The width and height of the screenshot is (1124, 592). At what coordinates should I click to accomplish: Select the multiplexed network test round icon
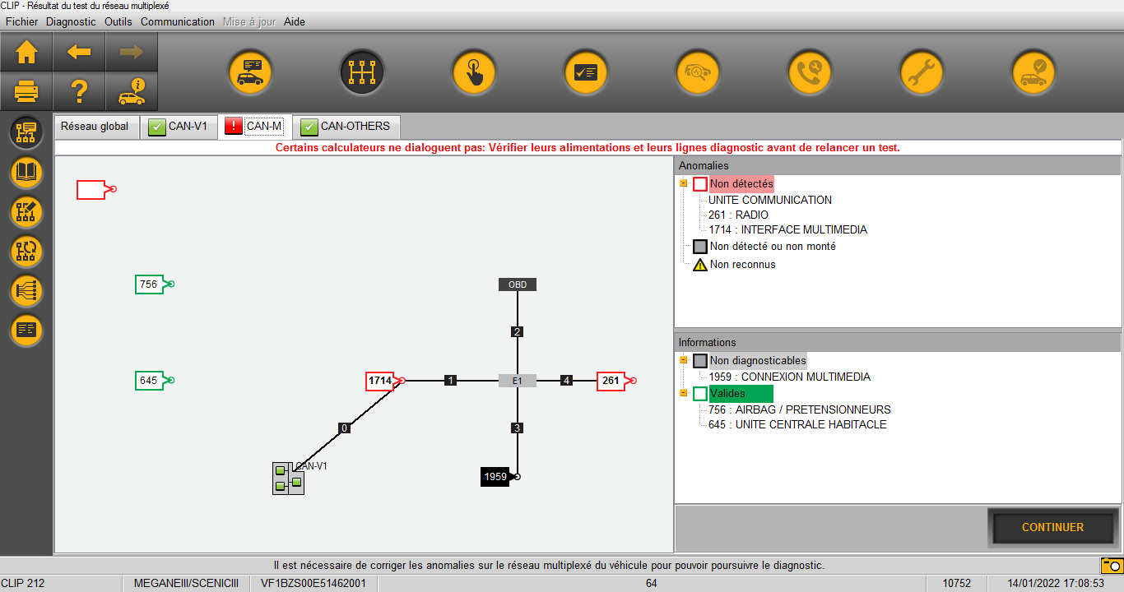362,72
